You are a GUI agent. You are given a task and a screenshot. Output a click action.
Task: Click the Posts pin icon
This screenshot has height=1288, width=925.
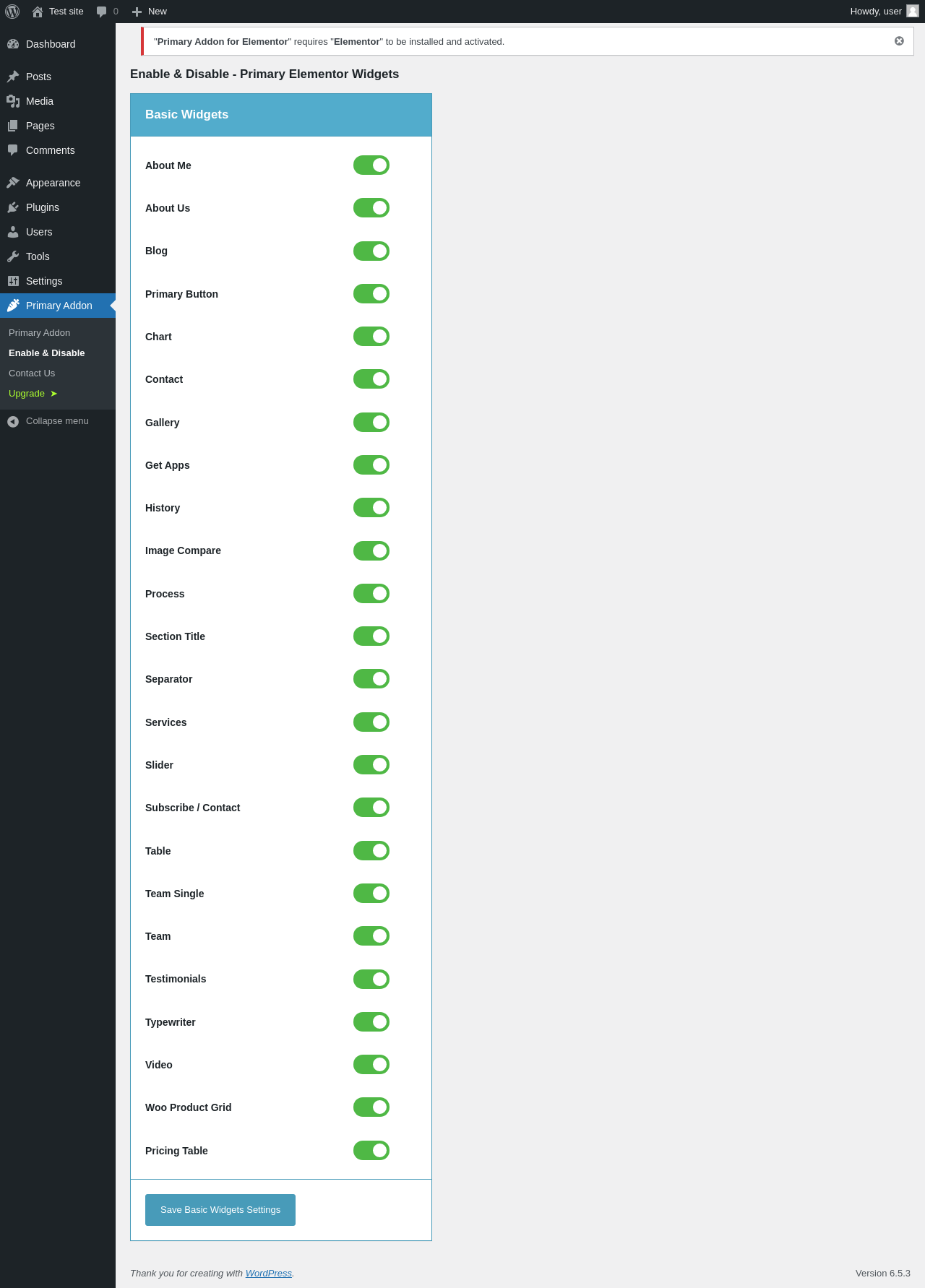point(13,77)
